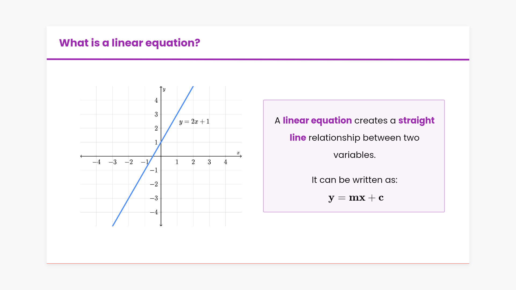Click the purple word "straight"
This screenshot has height=290, width=516.
click(416, 120)
